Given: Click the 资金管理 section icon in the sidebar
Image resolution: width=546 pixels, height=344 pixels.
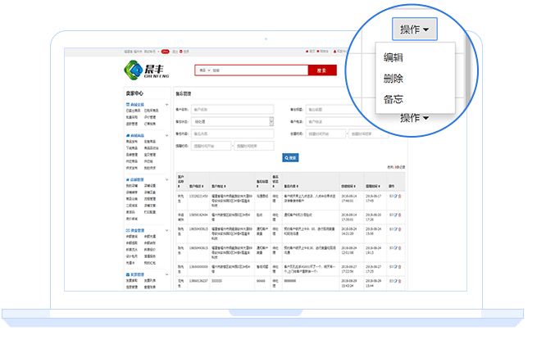Looking at the screenshot, I should click(127, 232).
